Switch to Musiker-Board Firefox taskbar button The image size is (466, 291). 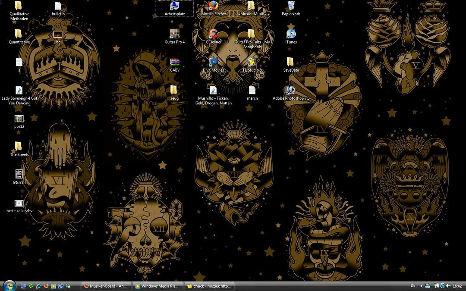(106, 286)
